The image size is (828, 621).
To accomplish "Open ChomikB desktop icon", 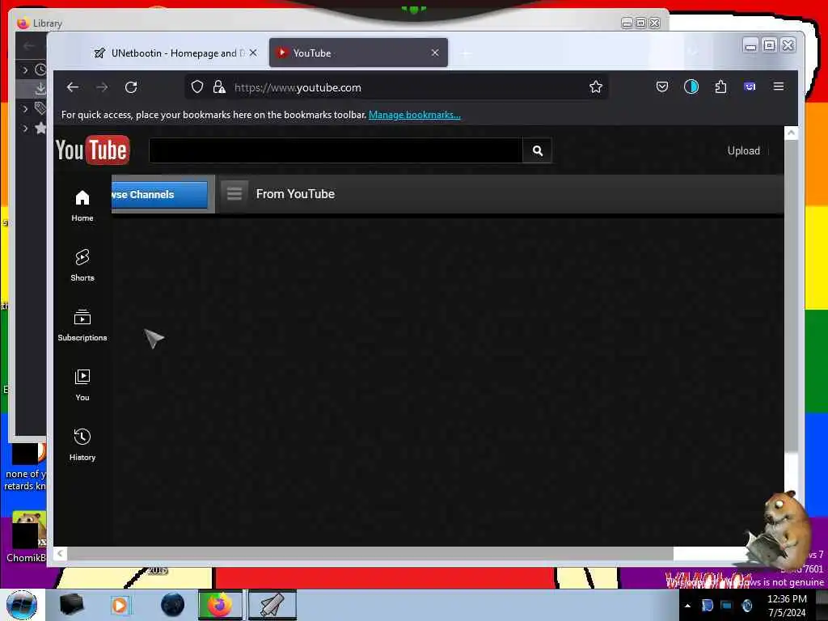I will click(x=27, y=536).
